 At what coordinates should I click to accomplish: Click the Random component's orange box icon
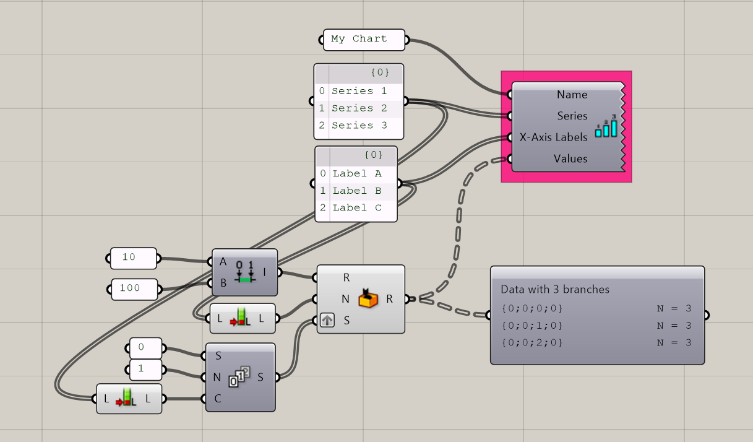click(368, 300)
